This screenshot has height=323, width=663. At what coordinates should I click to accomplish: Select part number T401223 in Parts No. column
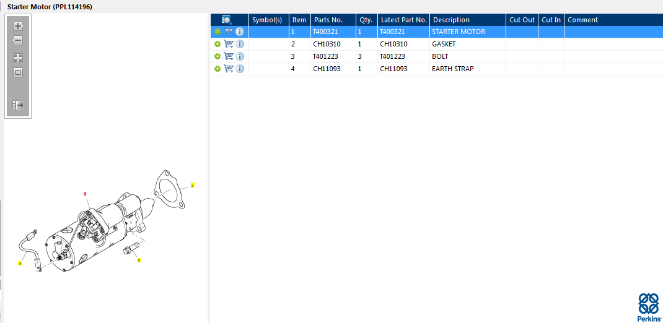325,56
